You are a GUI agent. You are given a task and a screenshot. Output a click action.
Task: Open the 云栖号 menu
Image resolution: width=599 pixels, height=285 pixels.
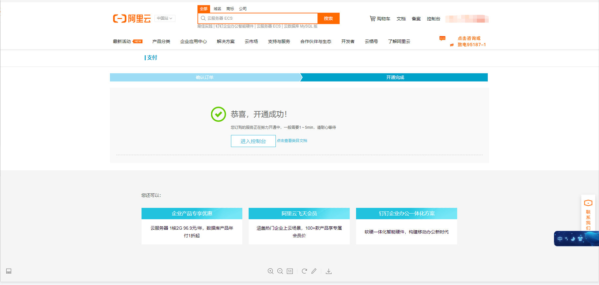371,41
